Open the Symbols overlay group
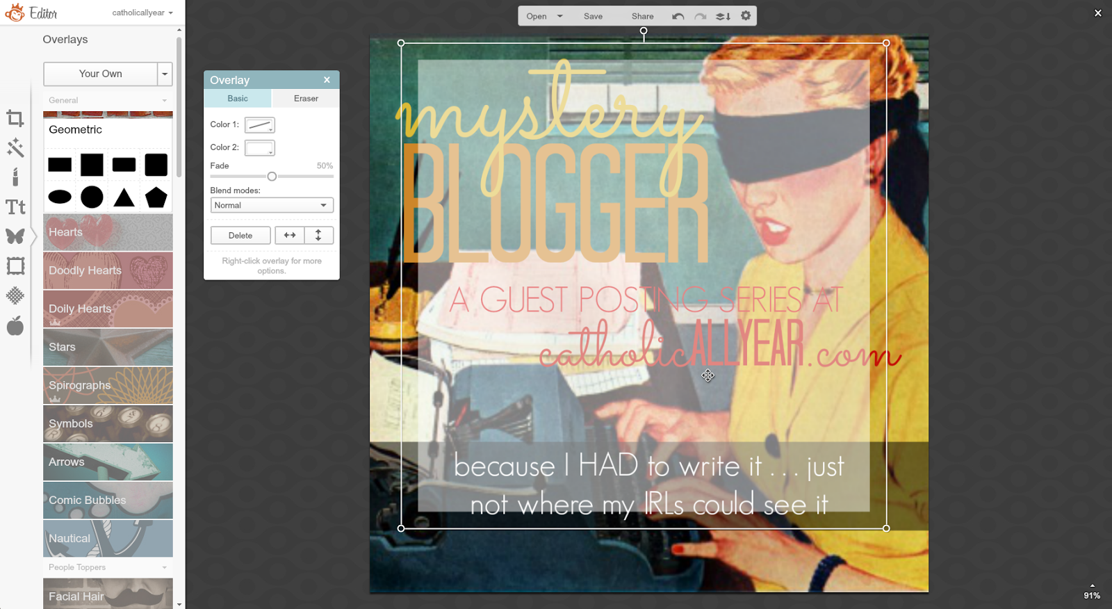Image resolution: width=1112 pixels, height=609 pixels. tap(108, 423)
